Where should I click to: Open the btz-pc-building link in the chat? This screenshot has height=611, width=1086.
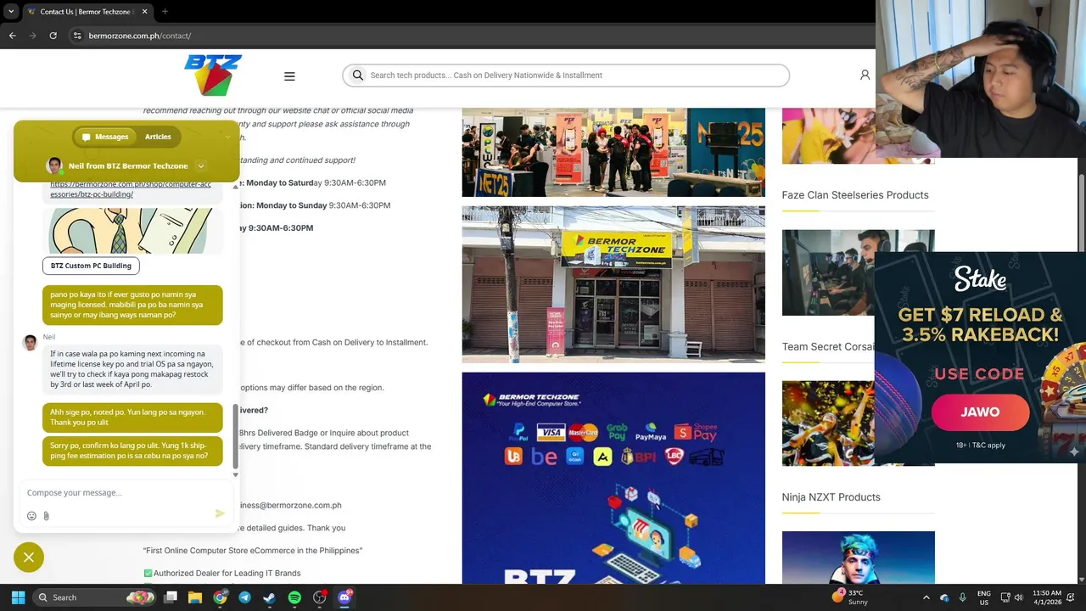(131, 189)
